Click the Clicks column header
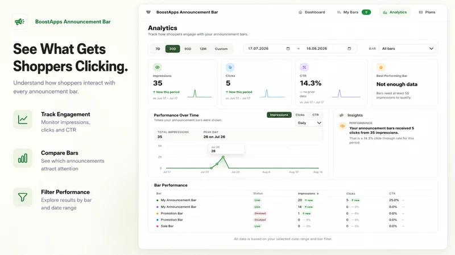The height and width of the screenshot is (255, 455). (350, 193)
